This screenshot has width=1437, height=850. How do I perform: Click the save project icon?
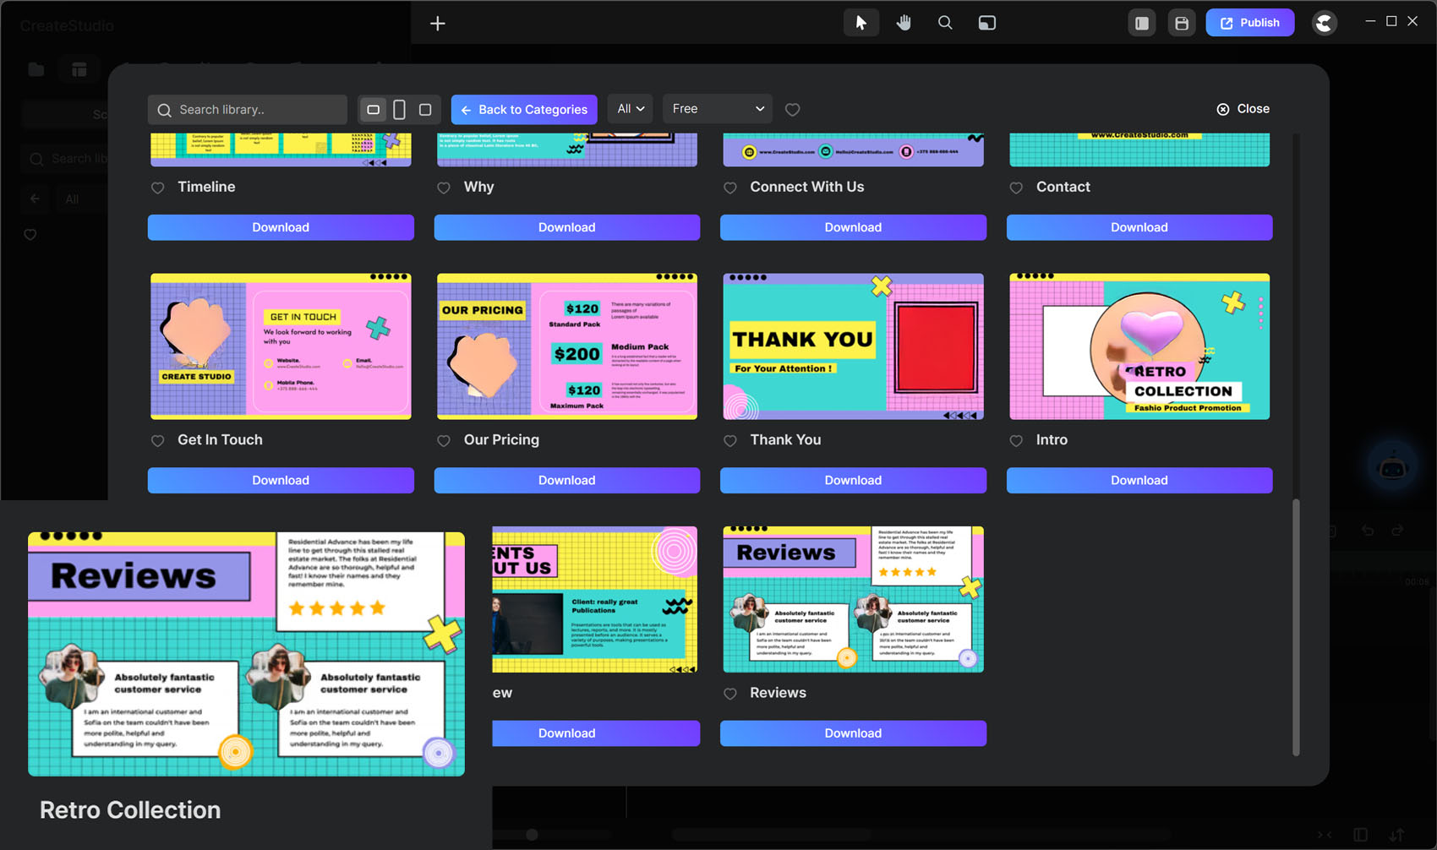click(x=1182, y=23)
